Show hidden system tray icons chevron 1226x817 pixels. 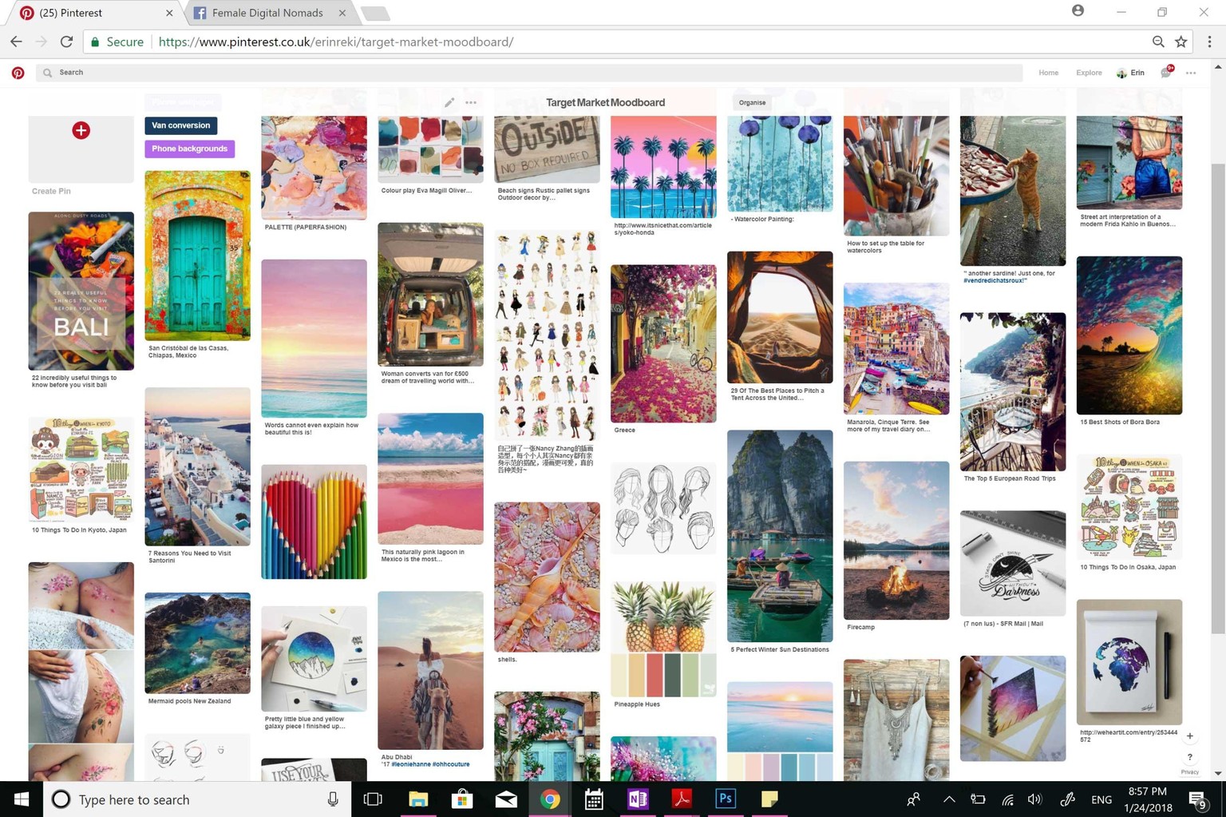pyautogui.click(x=949, y=799)
